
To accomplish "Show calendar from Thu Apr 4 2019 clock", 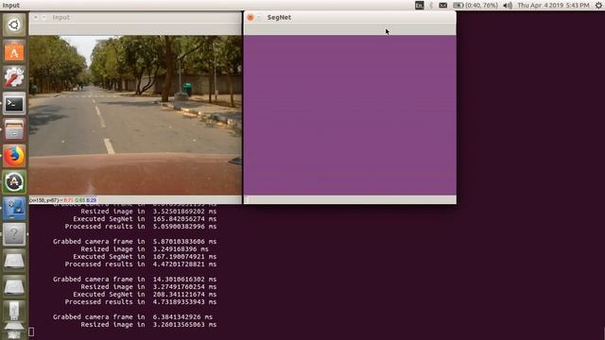I will (553, 5).
